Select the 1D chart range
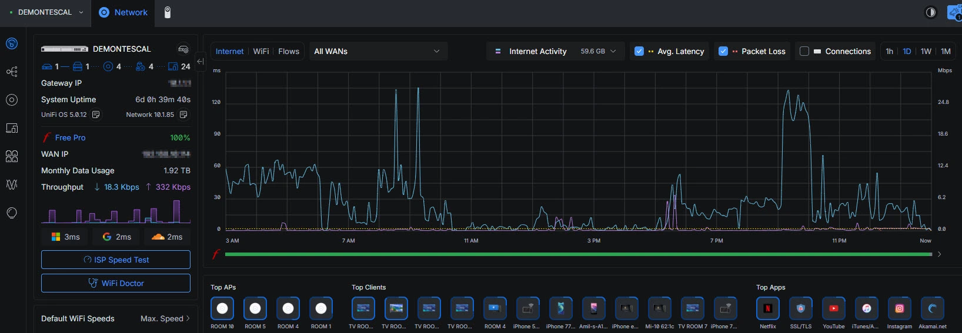This screenshot has width=962, height=333. (x=907, y=51)
